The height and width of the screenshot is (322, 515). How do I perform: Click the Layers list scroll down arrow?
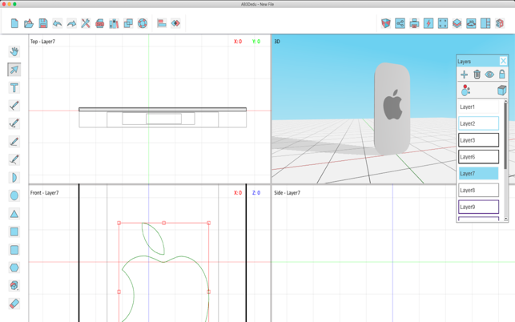[x=506, y=219]
